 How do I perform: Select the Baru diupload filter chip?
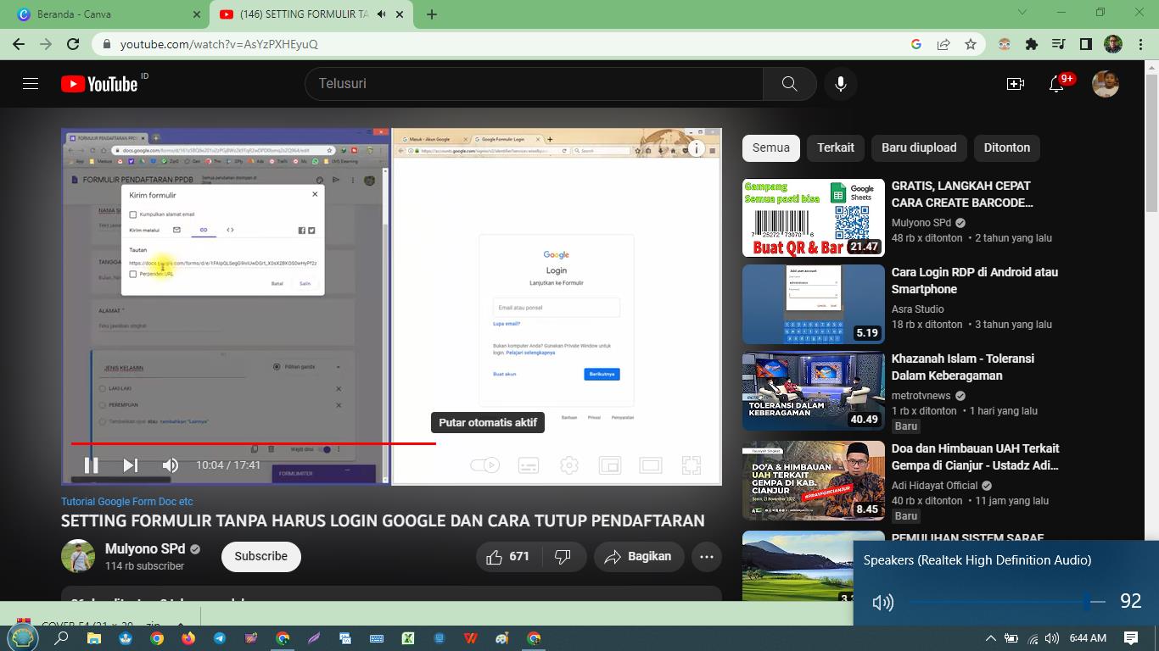pos(918,147)
